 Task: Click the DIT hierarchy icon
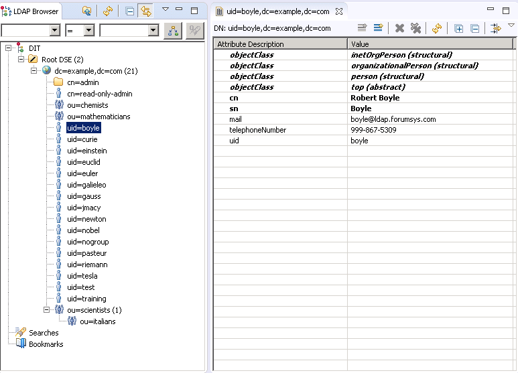(20, 48)
